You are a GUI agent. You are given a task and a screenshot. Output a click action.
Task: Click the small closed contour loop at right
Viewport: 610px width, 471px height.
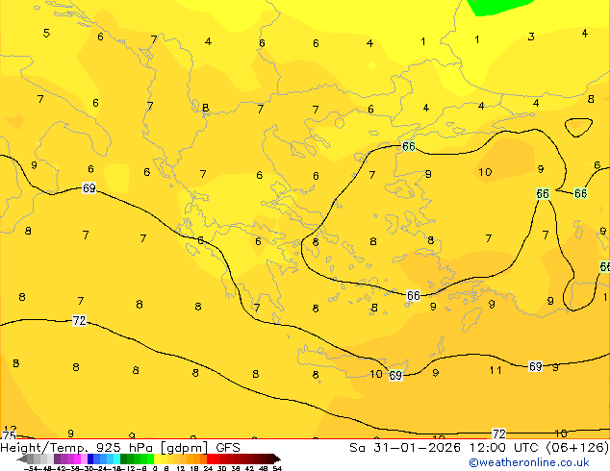[578, 127]
